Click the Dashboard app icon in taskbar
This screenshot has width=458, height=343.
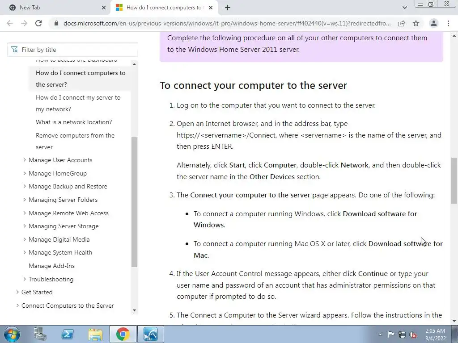[x=150, y=334]
